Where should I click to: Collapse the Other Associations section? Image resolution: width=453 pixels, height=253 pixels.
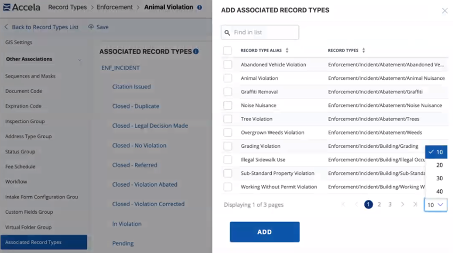(80, 60)
